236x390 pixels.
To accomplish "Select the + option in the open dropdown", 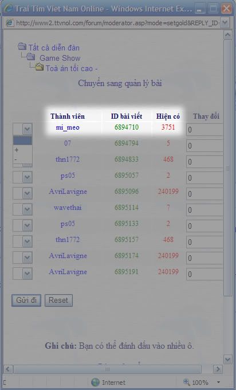I will tap(22, 150).
